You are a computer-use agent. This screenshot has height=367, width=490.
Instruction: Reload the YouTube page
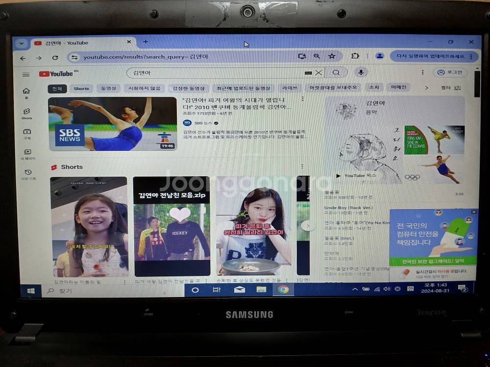(x=55, y=58)
